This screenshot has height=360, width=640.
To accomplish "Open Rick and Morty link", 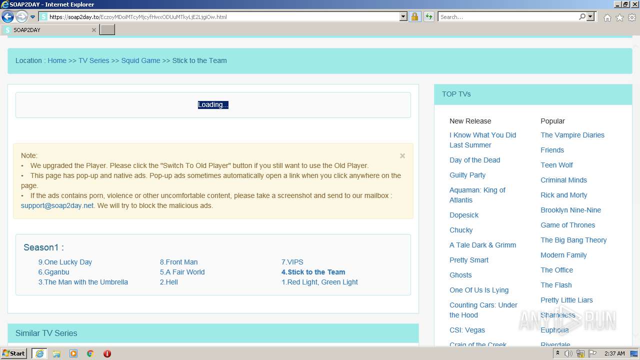I will [x=564, y=195].
